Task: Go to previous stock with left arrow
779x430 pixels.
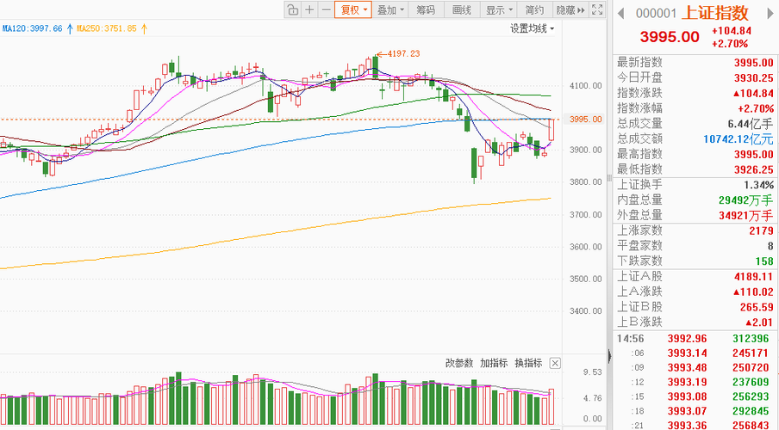Action: (620, 13)
